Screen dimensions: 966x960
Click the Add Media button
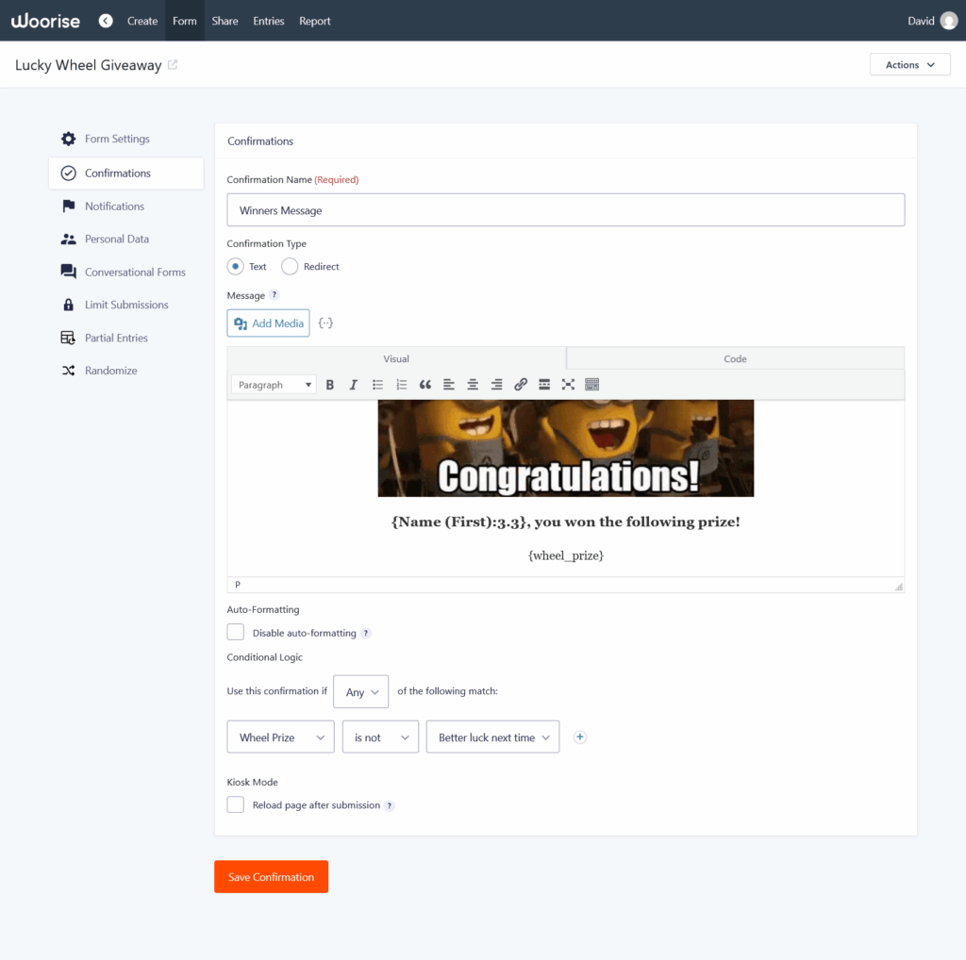click(268, 323)
